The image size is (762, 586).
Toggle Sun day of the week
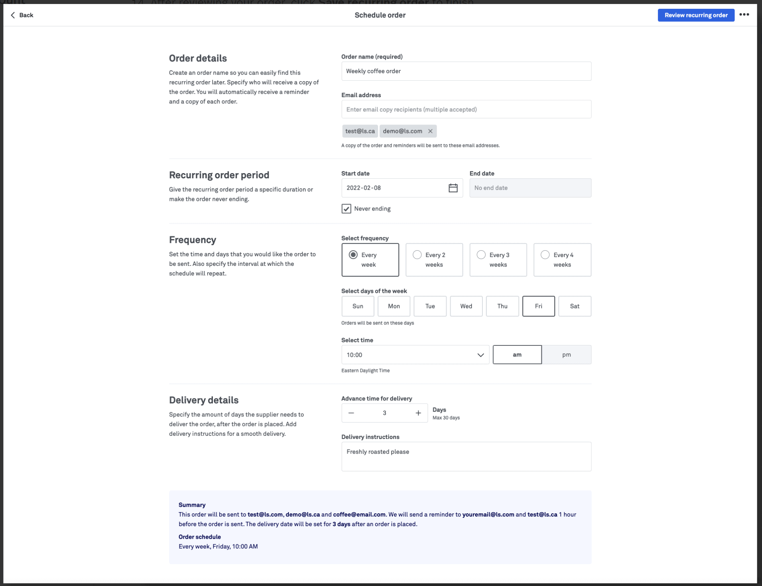[358, 306]
